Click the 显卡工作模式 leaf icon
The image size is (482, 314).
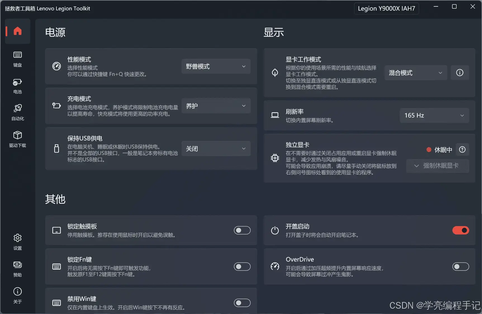coord(275,73)
